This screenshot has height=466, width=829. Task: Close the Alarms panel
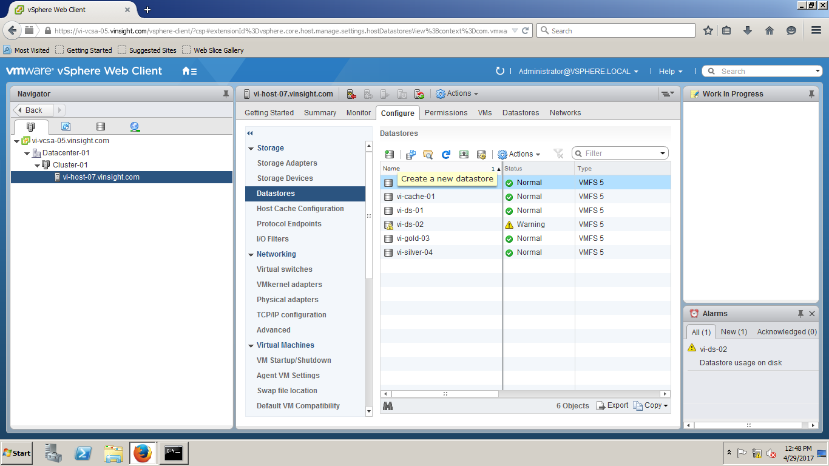pyautogui.click(x=812, y=314)
